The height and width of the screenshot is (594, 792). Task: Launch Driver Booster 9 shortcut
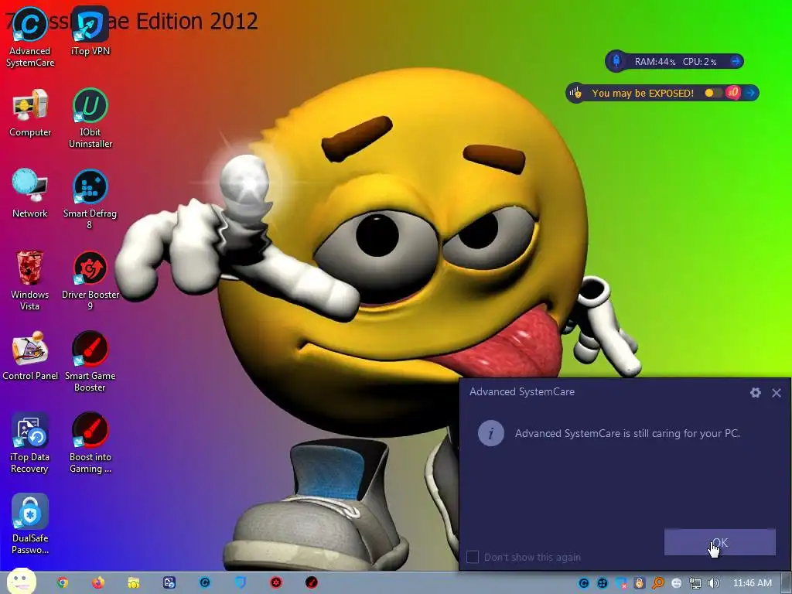click(90, 281)
